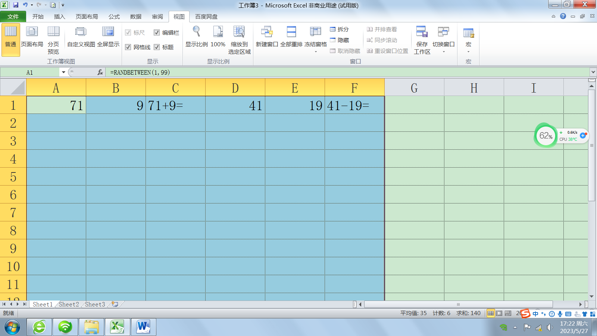This screenshot has height=336, width=597.
Task: Click the formula bar input field
Action: pyautogui.click(x=347, y=72)
